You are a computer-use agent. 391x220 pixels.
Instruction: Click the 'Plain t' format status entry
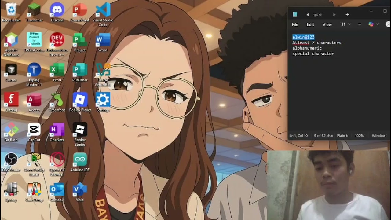point(342,136)
